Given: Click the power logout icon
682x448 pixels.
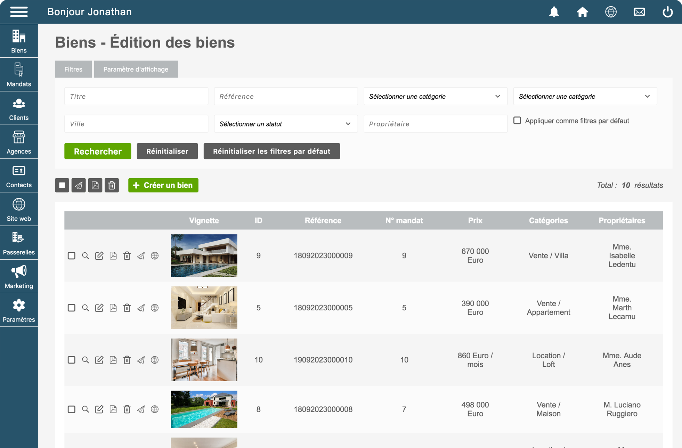Looking at the screenshot, I should [x=667, y=12].
